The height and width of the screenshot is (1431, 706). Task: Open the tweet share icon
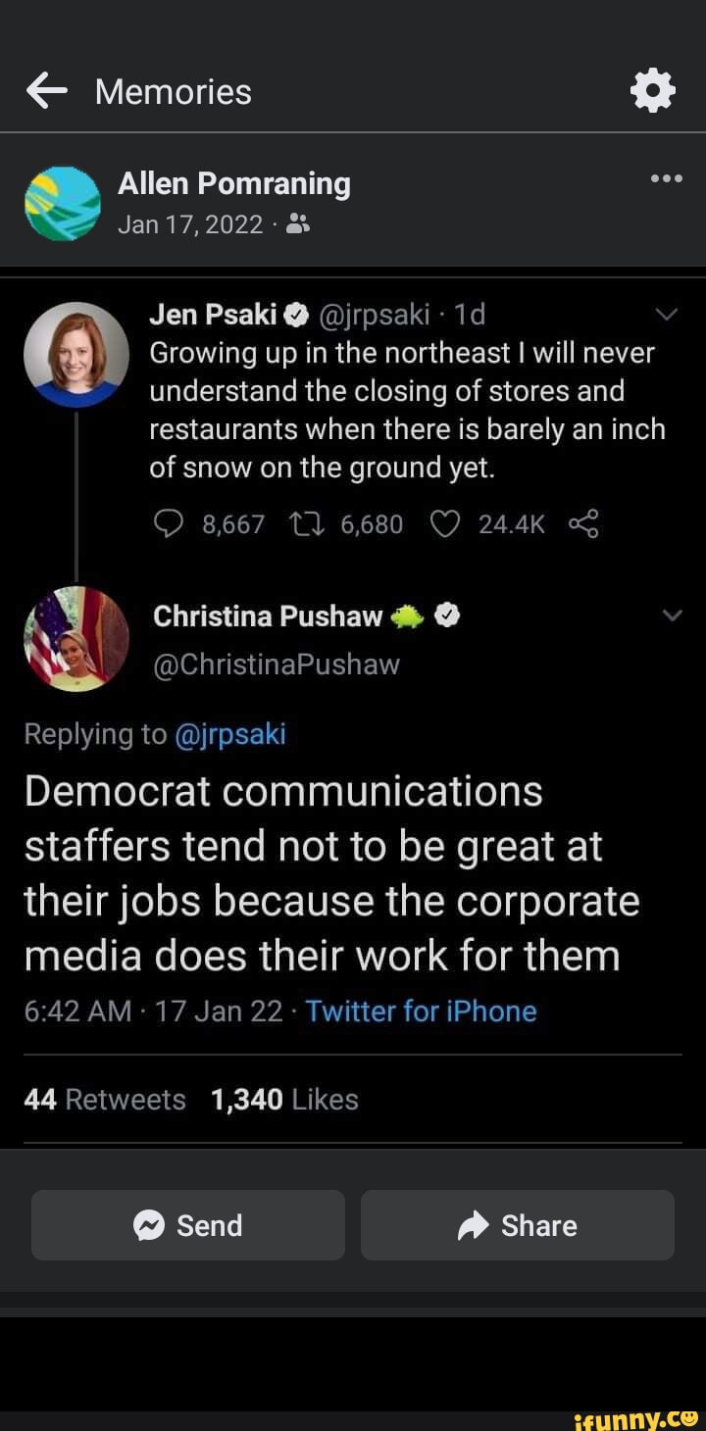(x=583, y=523)
